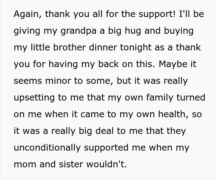Click the word "tonight" in the third line
The height and width of the screenshot is (180, 216).
pyautogui.click(x=136, y=48)
